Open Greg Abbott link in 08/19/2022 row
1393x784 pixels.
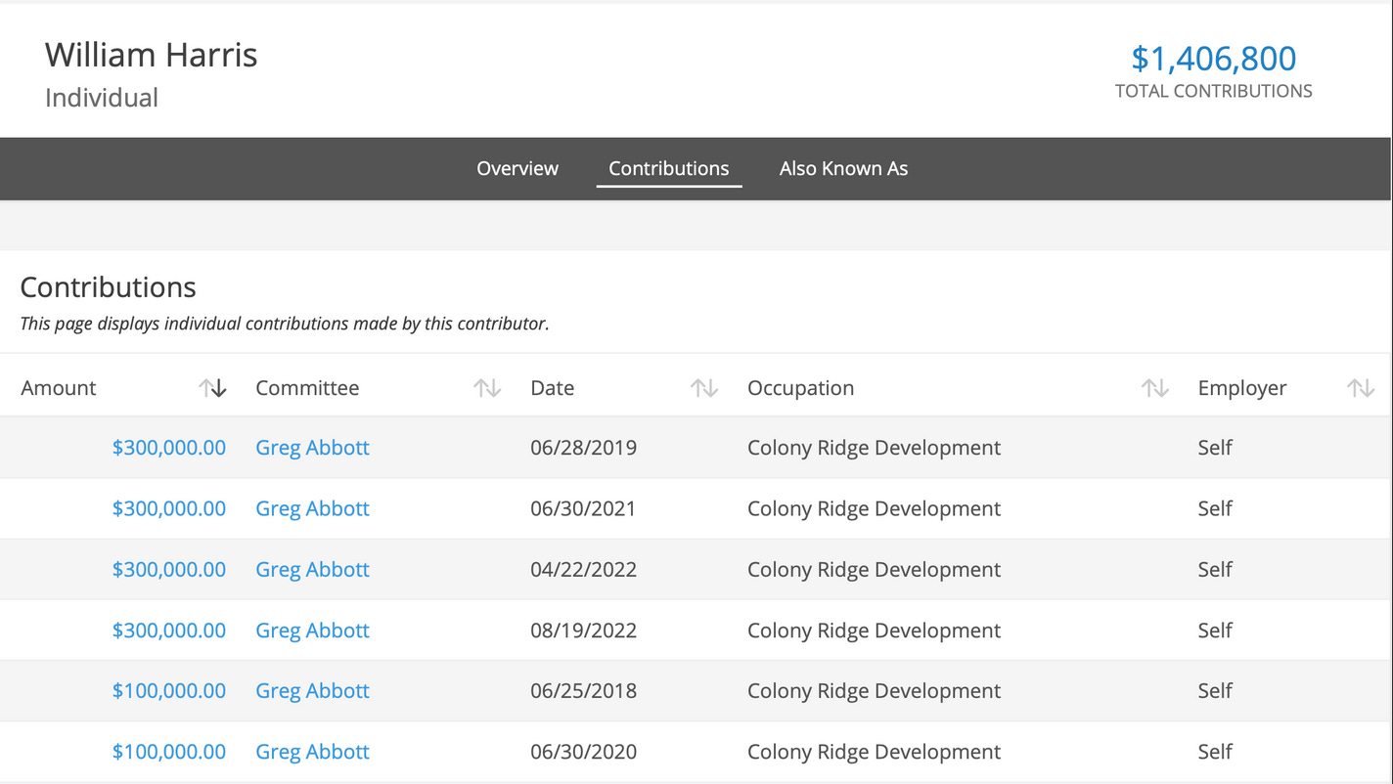(313, 631)
